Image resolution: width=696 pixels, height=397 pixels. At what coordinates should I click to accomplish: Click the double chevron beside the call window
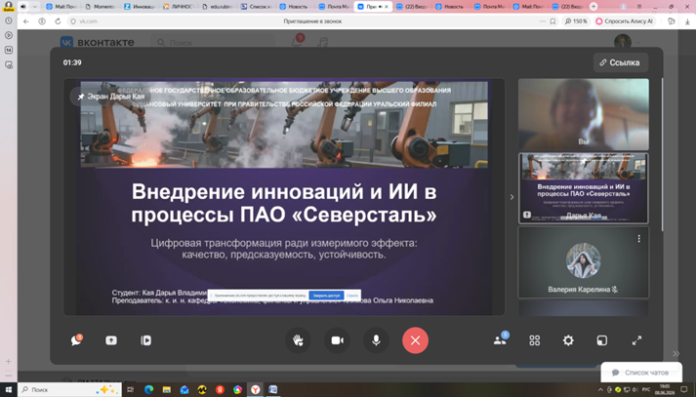pos(676,353)
